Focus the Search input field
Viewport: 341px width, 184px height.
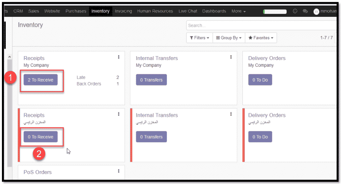coord(262,25)
